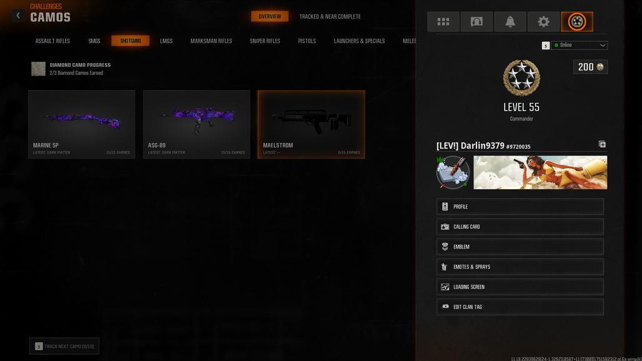The width and height of the screenshot is (642, 361).
Task: Click the copy player ID icon
Action: pyautogui.click(x=602, y=144)
